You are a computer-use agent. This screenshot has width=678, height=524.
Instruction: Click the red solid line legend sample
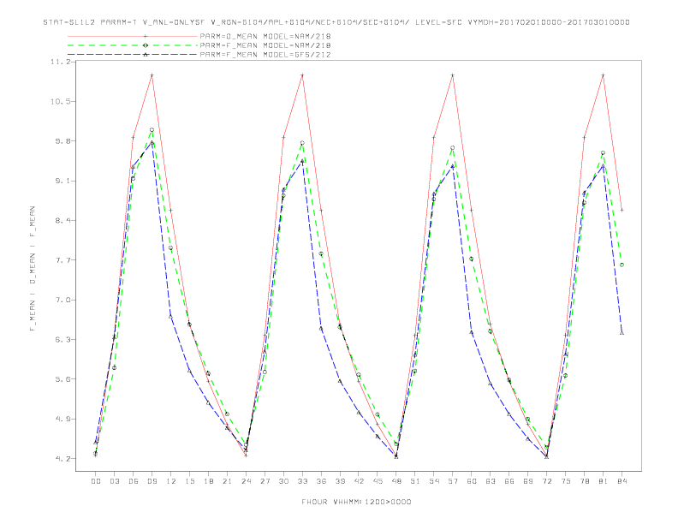133,36
